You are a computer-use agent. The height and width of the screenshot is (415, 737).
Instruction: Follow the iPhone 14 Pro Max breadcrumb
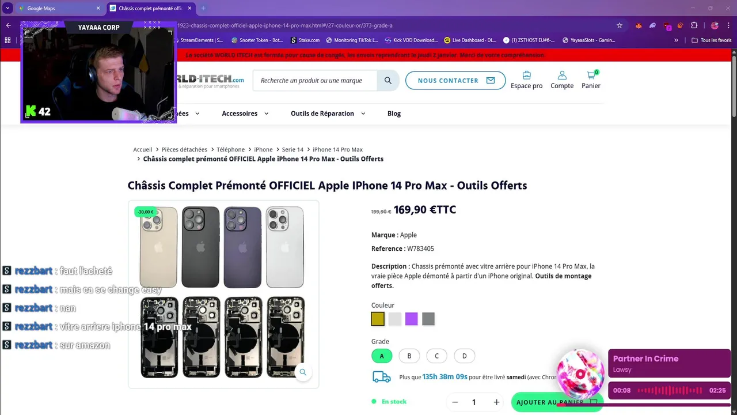pyautogui.click(x=337, y=149)
